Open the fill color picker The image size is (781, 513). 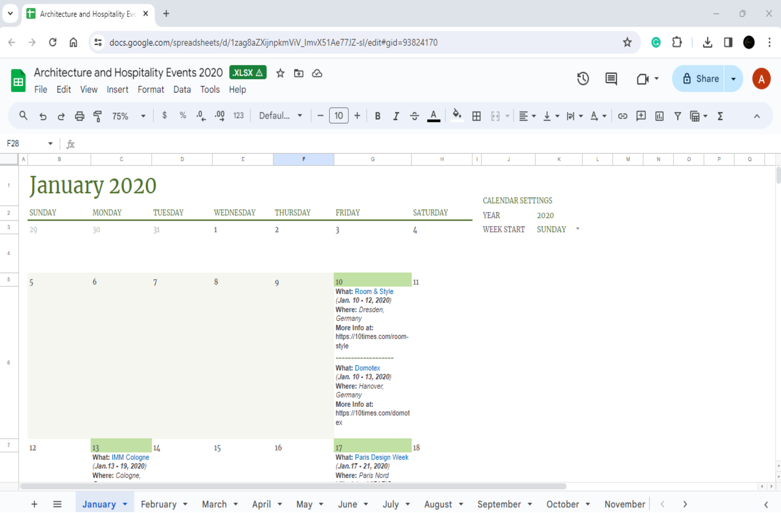(x=457, y=115)
